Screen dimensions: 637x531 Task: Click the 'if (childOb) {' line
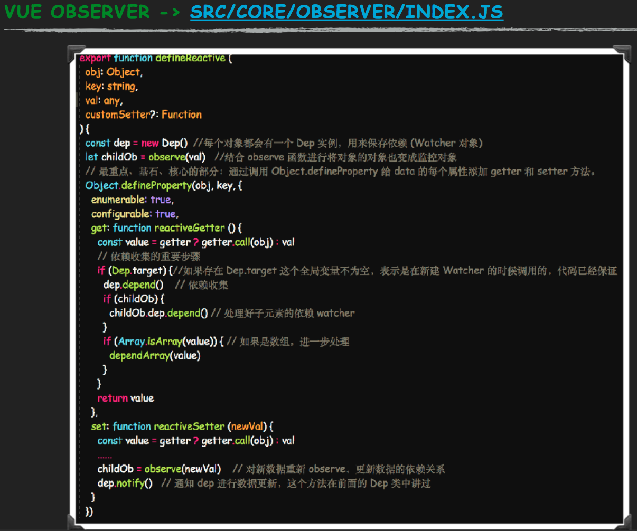click(134, 299)
